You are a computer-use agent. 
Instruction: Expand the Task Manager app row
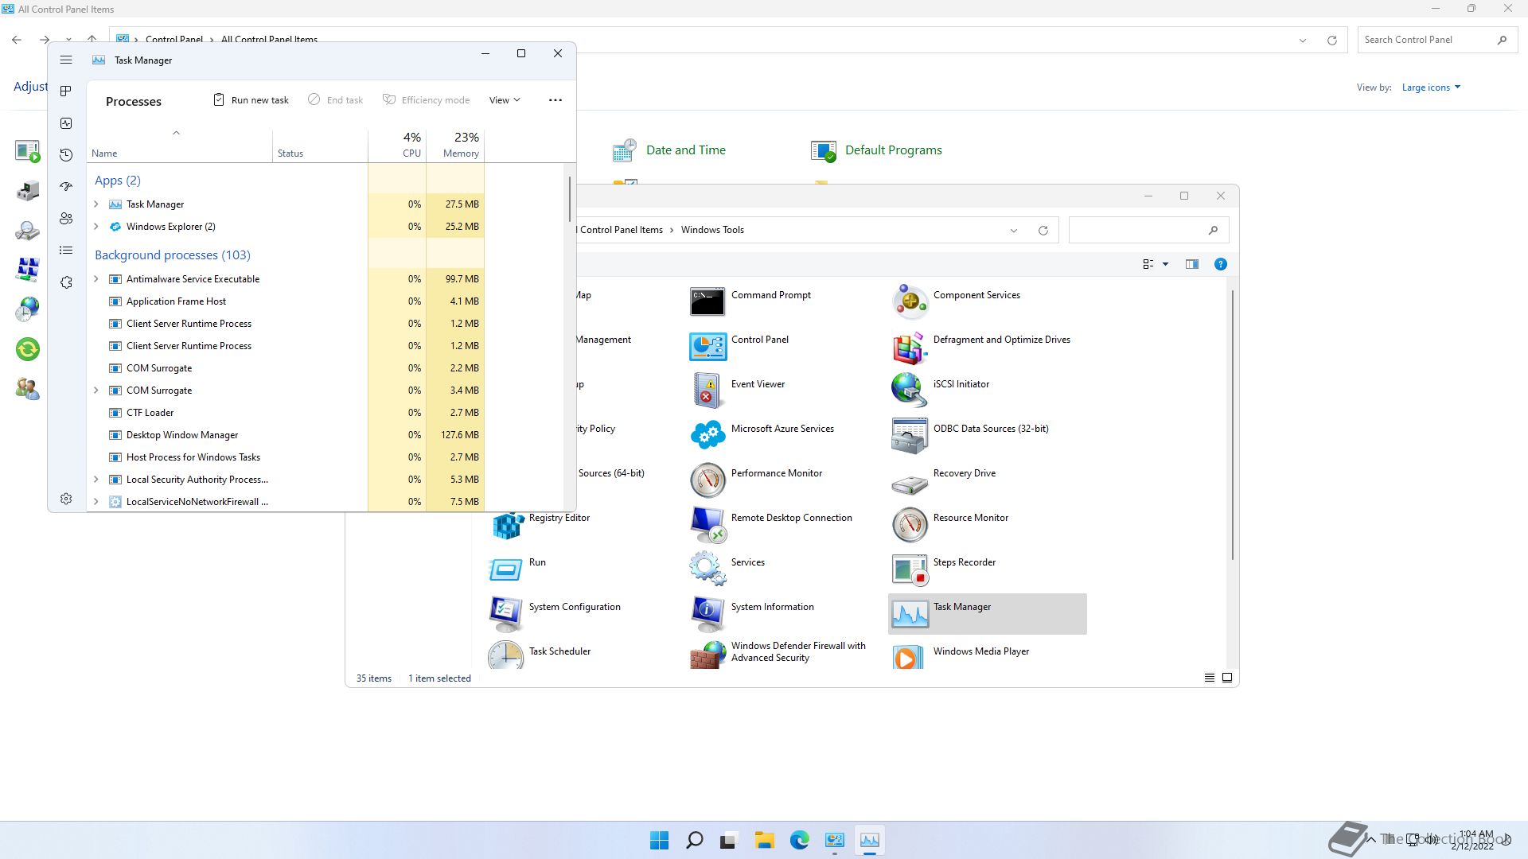96,204
